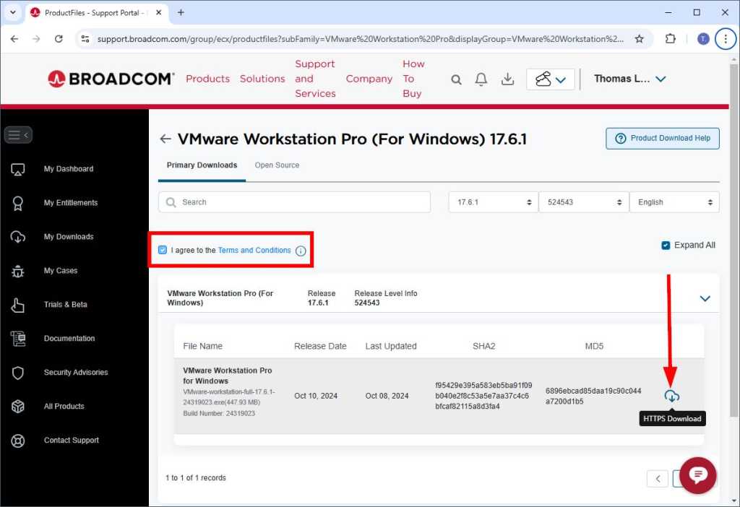Image resolution: width=740 pixels, height=507 pixels.
Task: Select My Entitlements in the sidebar
Action: tap(70, 203)
